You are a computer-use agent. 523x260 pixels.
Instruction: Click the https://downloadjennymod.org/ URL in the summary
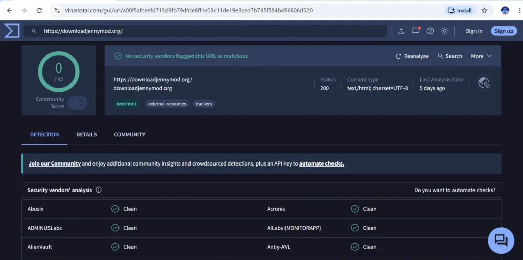click(153, 80)
